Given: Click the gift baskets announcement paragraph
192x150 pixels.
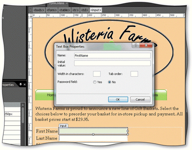Looking at the screenshot, I should [x=109, y=114].
